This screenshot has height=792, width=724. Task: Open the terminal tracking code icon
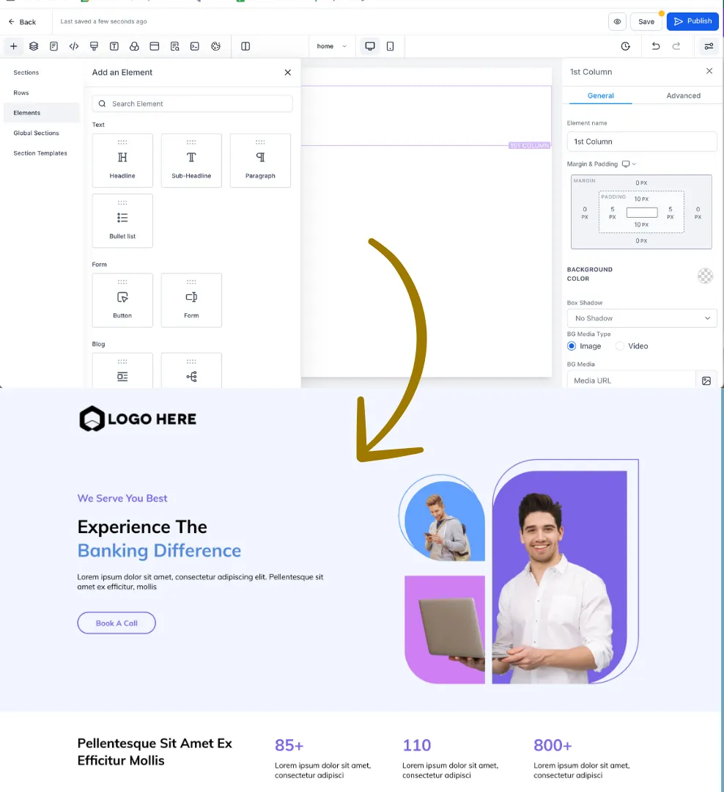pyautogui.click(x=195, y=46)
